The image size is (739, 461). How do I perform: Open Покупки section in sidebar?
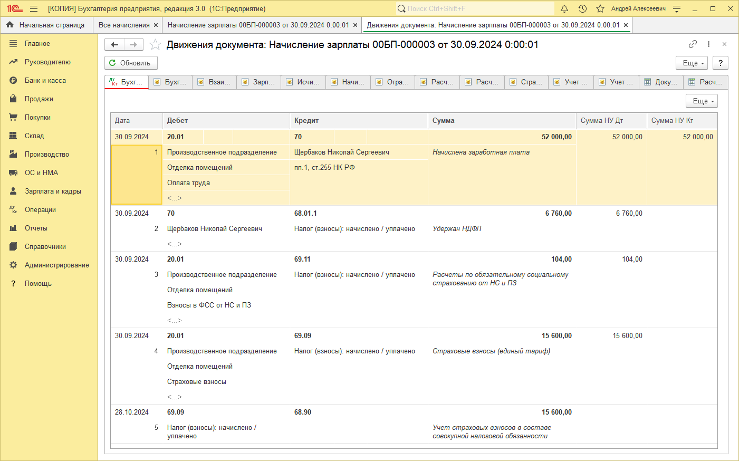pyautogui.click(x=49, y=118)
